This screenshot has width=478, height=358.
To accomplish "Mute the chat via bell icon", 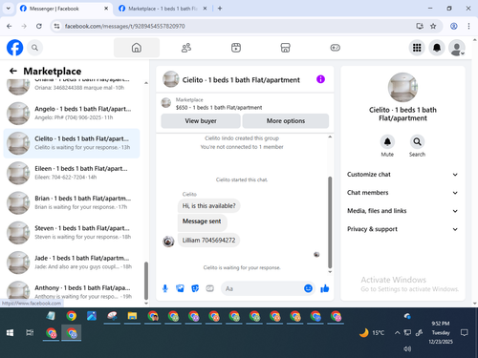I will 387,141.
